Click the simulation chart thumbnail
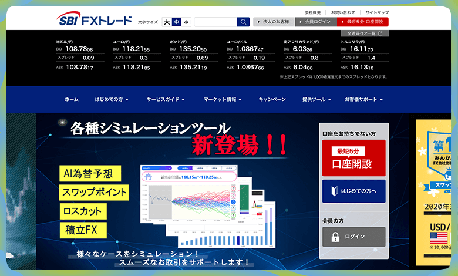The image size is (458, 276). [x=189, y=194]
